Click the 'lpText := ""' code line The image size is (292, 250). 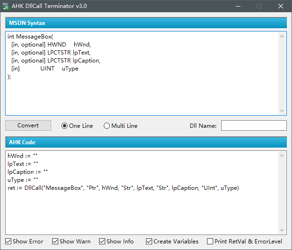coord(23,164)
